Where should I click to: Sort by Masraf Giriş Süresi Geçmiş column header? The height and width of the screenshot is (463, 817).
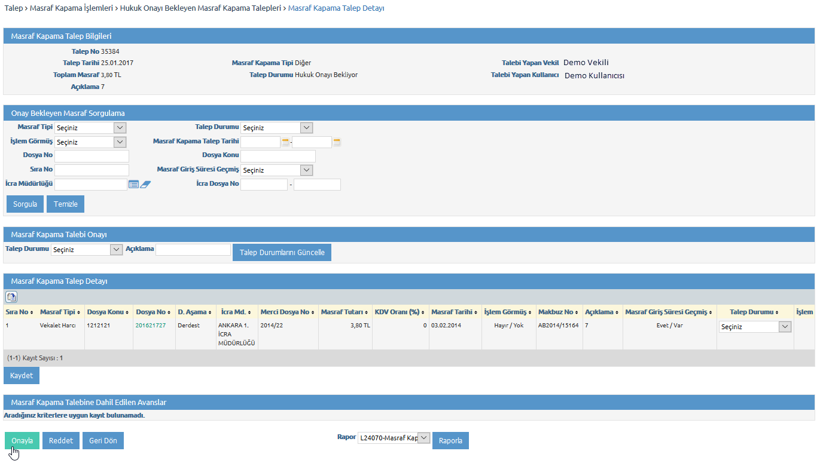[669, 312]
